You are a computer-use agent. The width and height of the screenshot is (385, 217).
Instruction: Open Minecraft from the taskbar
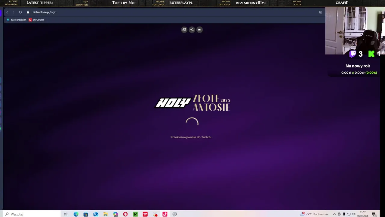coord(135,214)
